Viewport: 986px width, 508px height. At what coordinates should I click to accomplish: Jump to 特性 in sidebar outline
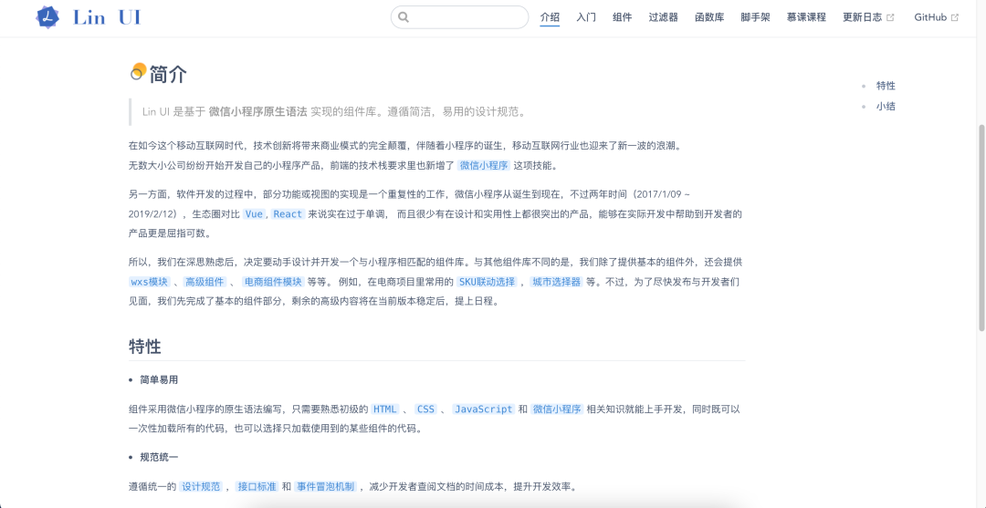[886, 86]
